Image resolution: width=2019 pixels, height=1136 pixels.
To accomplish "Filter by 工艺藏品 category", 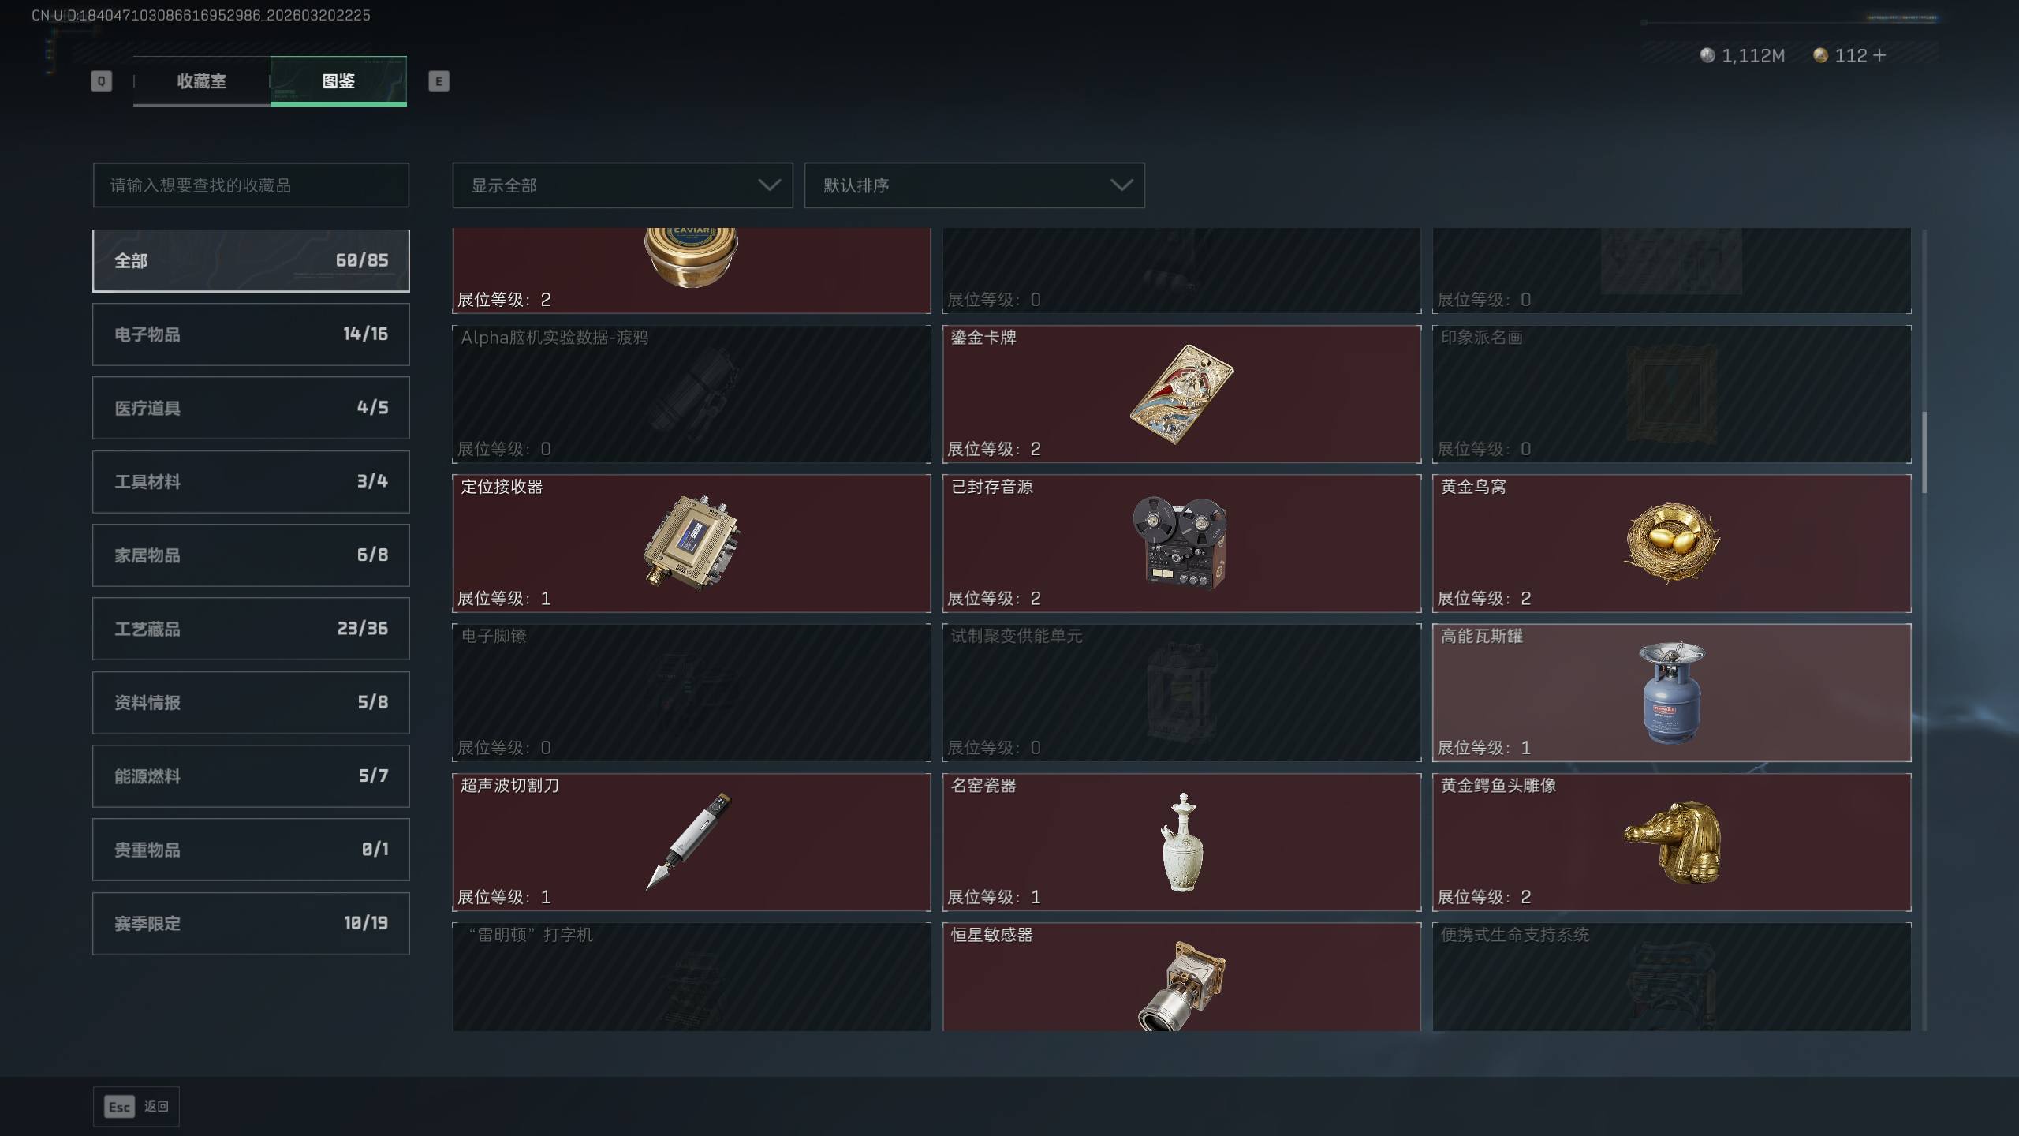I will [251, 629].
